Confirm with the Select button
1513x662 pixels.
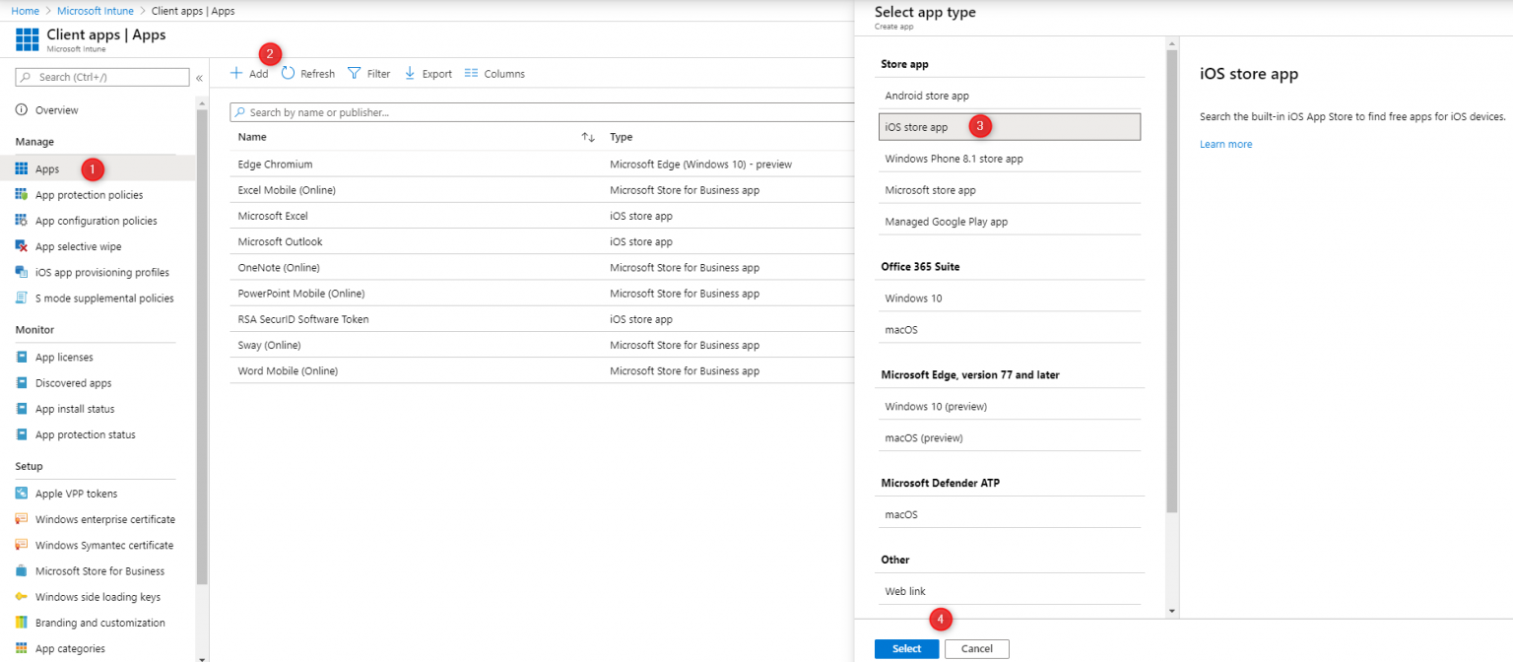click(905, 648)
